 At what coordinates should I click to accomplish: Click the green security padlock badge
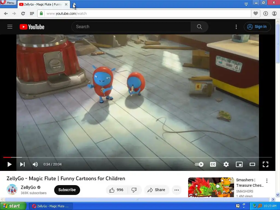pos(41,13)
